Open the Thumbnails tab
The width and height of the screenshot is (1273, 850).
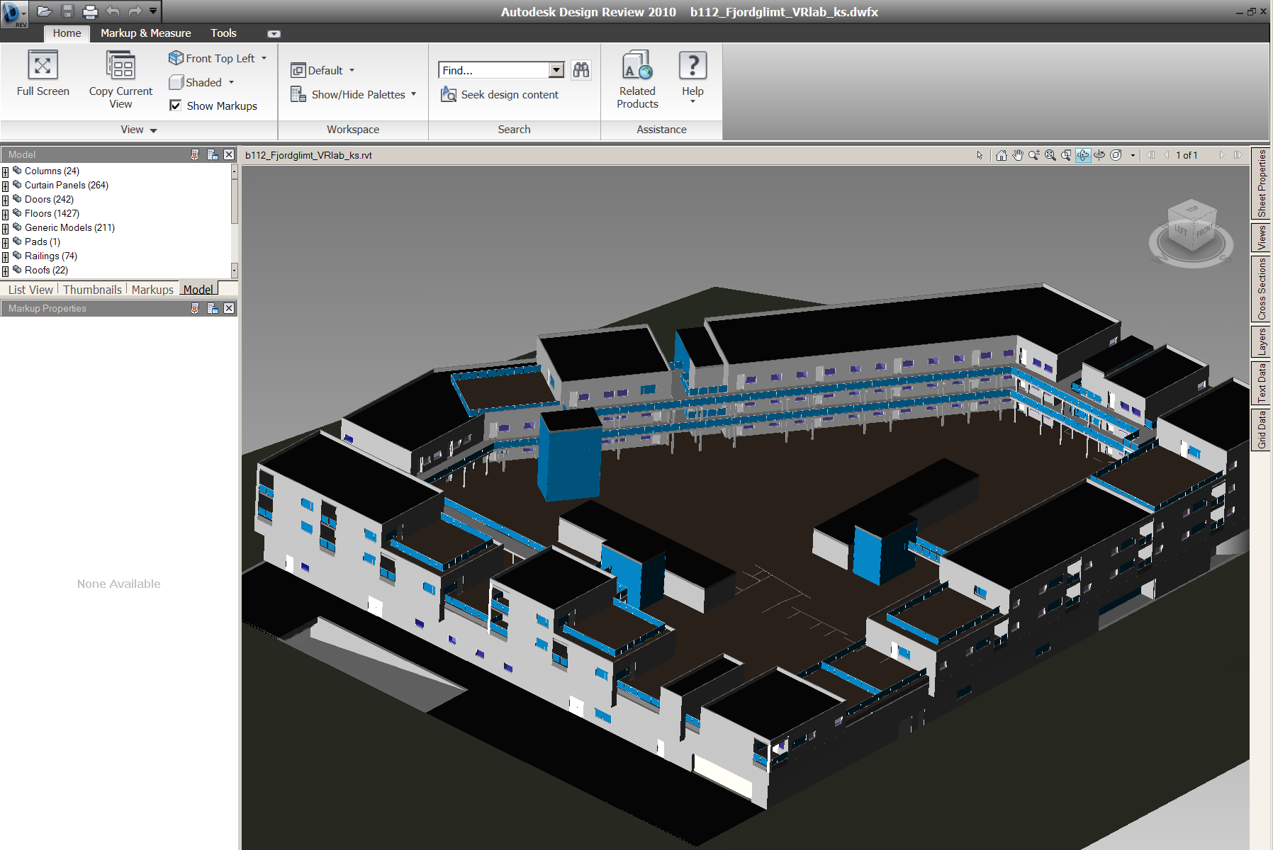(92, 290)
